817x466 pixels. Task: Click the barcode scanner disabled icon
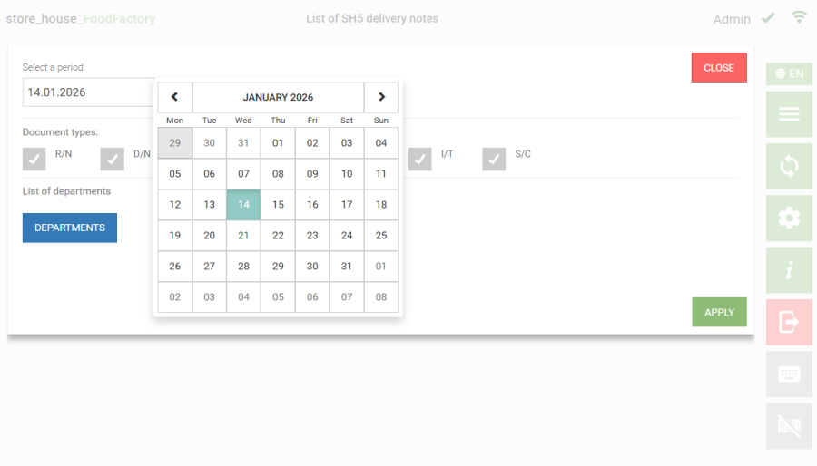click(x=789, y=426)
